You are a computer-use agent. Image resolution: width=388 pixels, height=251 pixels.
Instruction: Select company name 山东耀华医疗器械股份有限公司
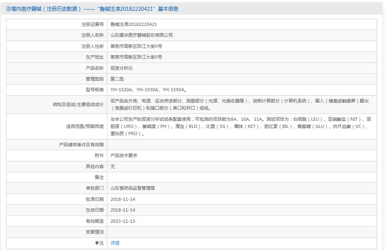(x=142, y=35)
